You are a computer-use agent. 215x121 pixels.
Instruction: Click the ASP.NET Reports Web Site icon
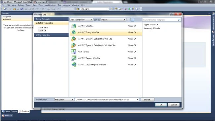[74, 58]
